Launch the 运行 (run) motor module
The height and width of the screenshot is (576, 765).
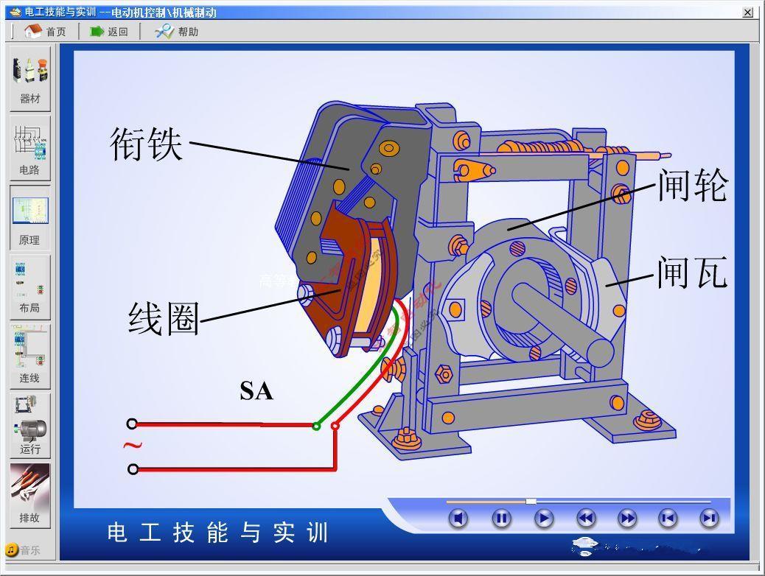tap(29, 426)
